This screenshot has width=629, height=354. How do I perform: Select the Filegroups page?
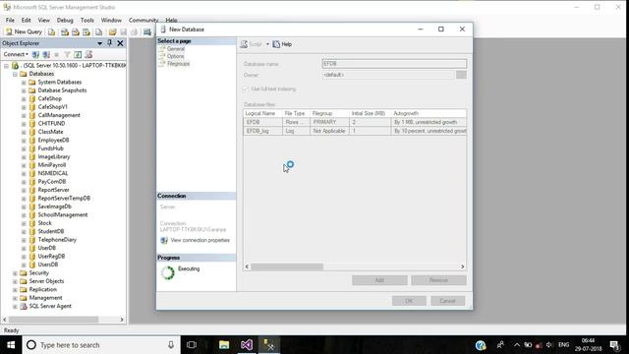click(179, 64)
